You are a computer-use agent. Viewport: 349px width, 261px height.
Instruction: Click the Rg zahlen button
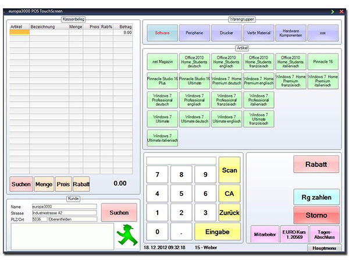(x=316, y=198)
